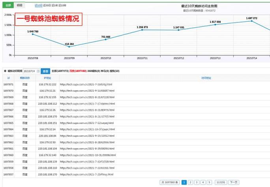The width and height of the screenshot is (270, 187).
Task: Go to page 2 in pagination
Action: click(191, 182)
